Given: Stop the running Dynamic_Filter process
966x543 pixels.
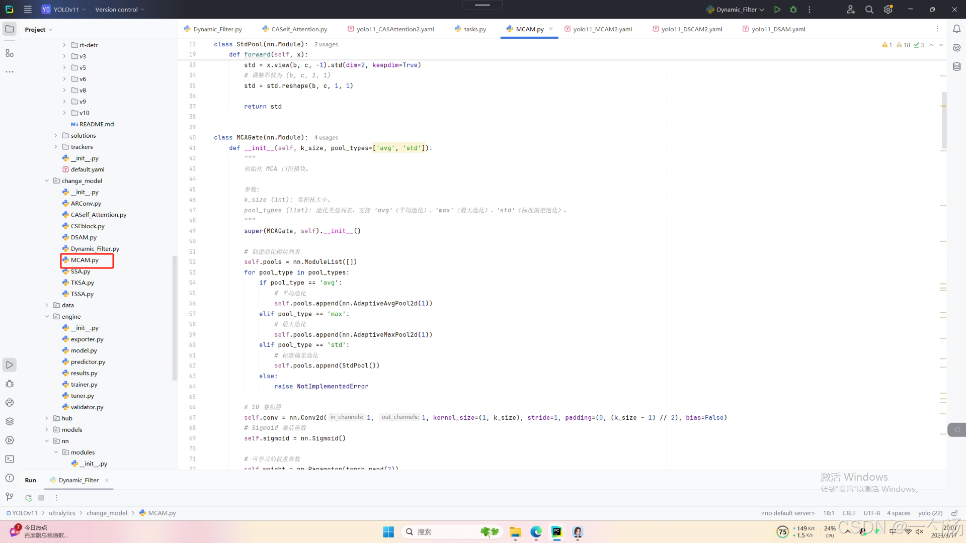Looking at the screenshot, I should tap(41, 498).
